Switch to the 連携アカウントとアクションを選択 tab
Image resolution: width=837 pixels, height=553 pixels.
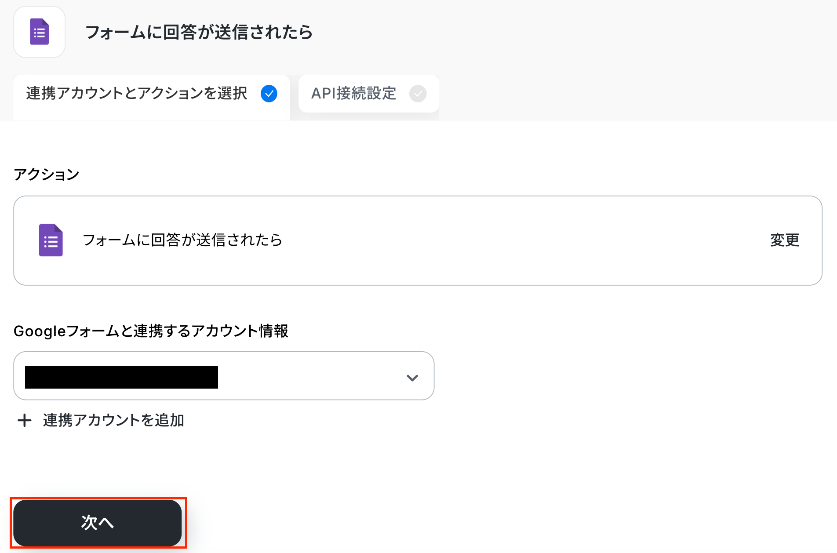coord(137,94)
